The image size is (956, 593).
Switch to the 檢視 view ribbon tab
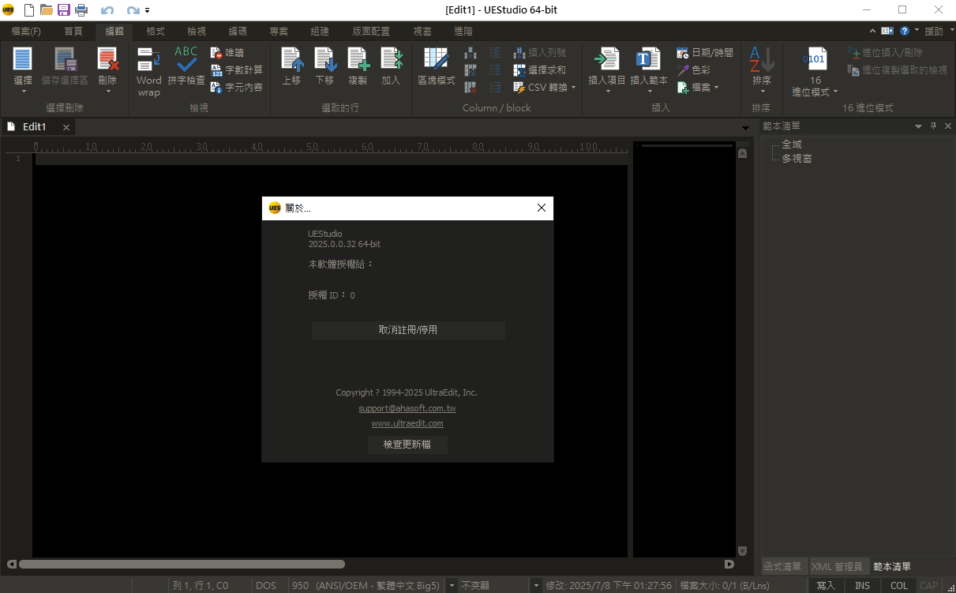[197, 32]
